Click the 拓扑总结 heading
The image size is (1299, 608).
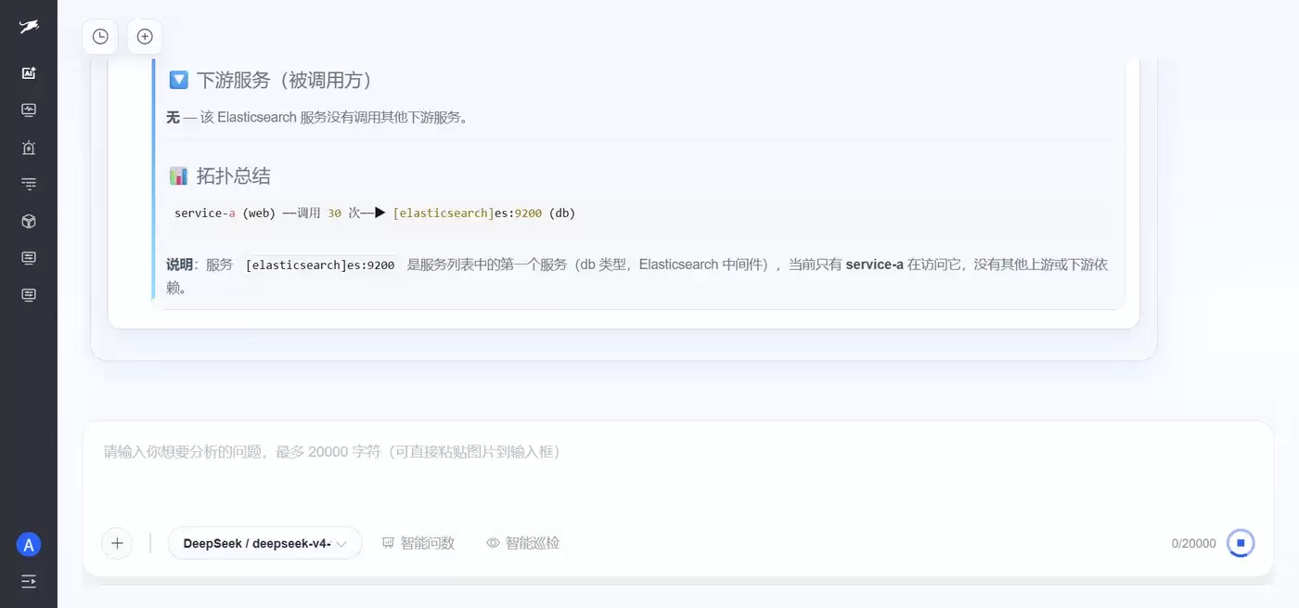(x=233, y=176)
